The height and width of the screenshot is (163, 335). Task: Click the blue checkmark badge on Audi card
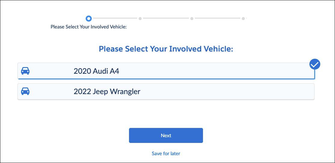(315, 64)
